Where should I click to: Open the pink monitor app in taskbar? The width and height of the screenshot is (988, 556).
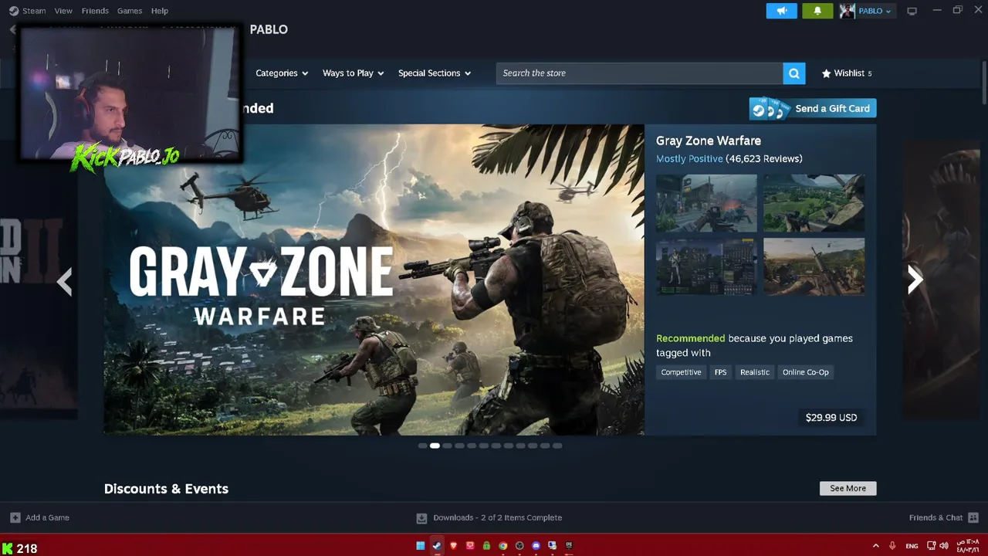pos(470,546)
